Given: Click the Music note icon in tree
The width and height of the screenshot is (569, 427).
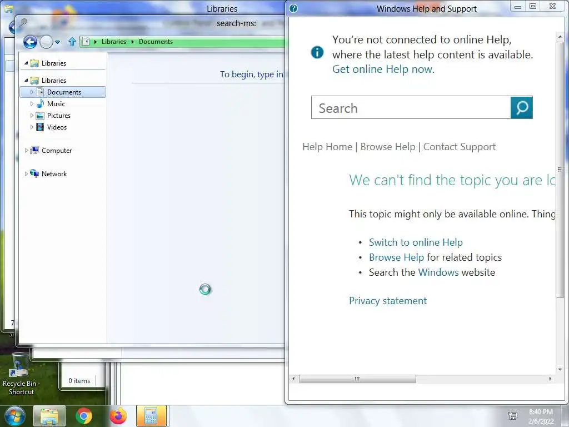Looking at the screenshot, I should (x=40, y=104).
